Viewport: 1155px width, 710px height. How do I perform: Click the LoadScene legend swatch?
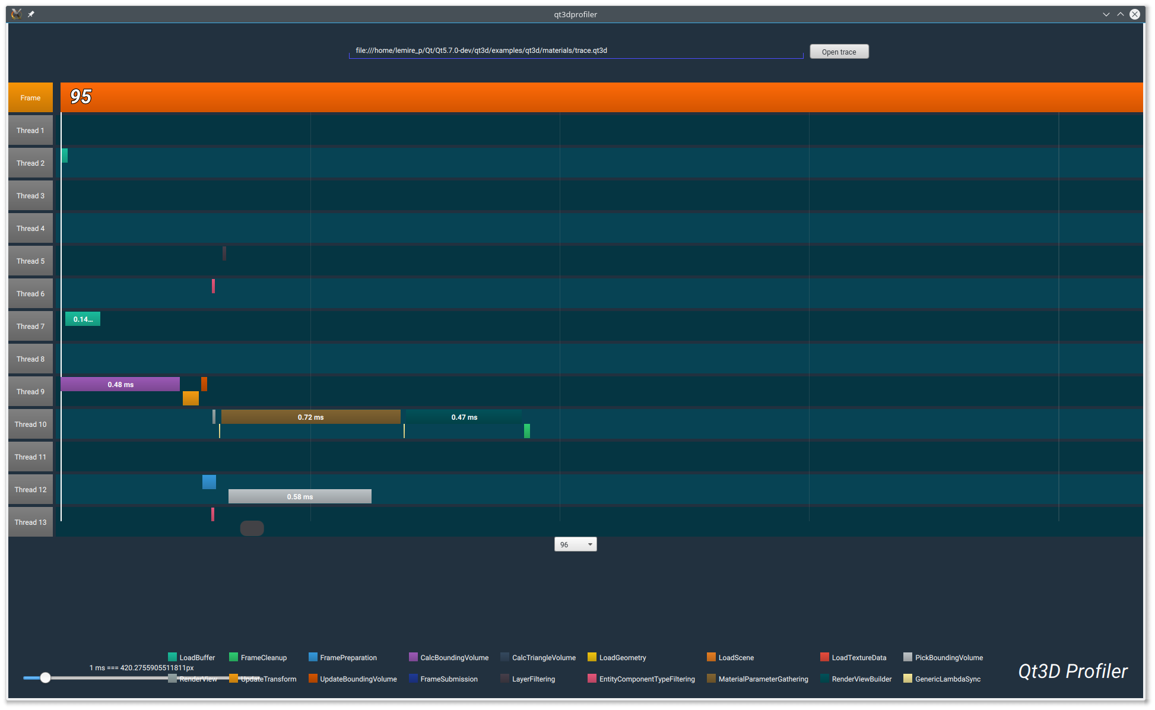click(711, 657)
